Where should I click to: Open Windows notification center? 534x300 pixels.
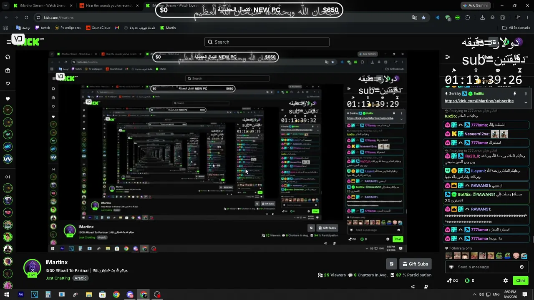click(x=525, y=295)
